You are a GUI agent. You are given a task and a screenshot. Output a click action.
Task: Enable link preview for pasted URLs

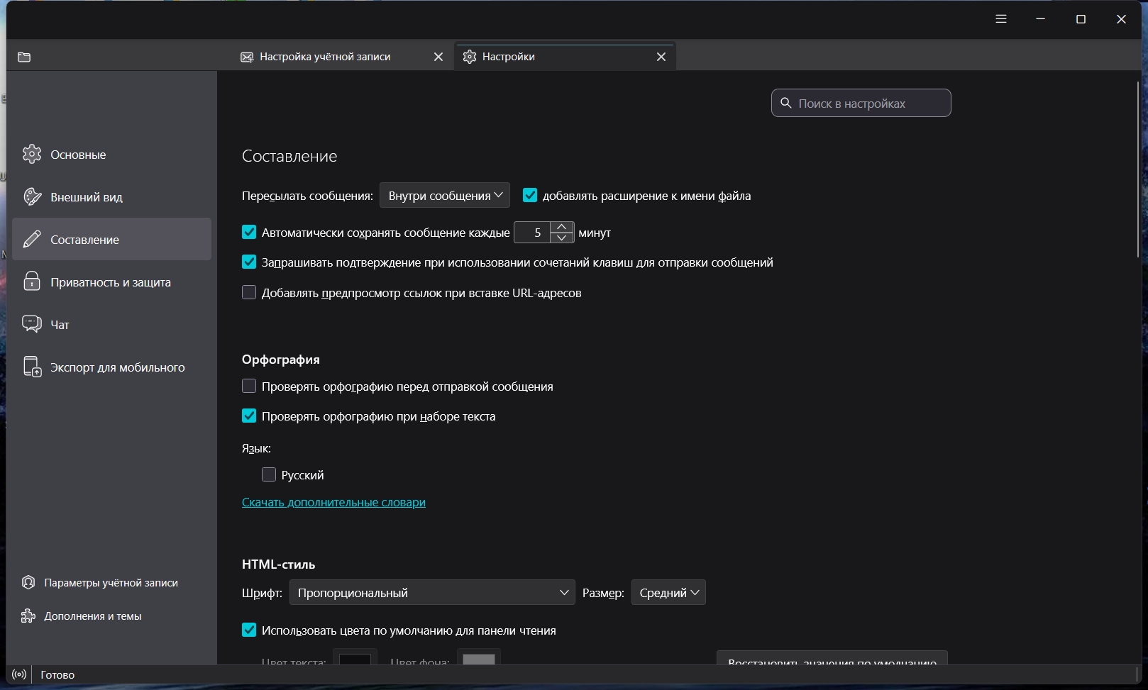(249, 292)
